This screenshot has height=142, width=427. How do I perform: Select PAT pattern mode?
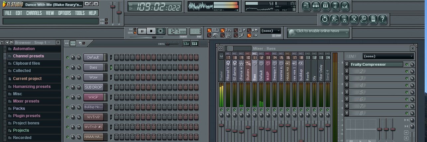(135, 30)
